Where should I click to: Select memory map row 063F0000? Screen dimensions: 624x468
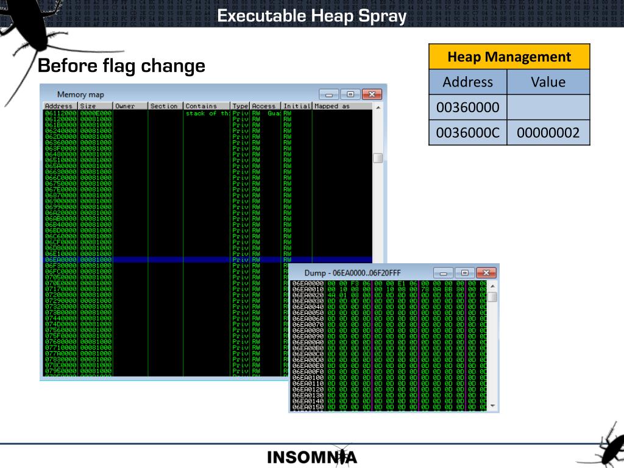[x=208, y=148]
